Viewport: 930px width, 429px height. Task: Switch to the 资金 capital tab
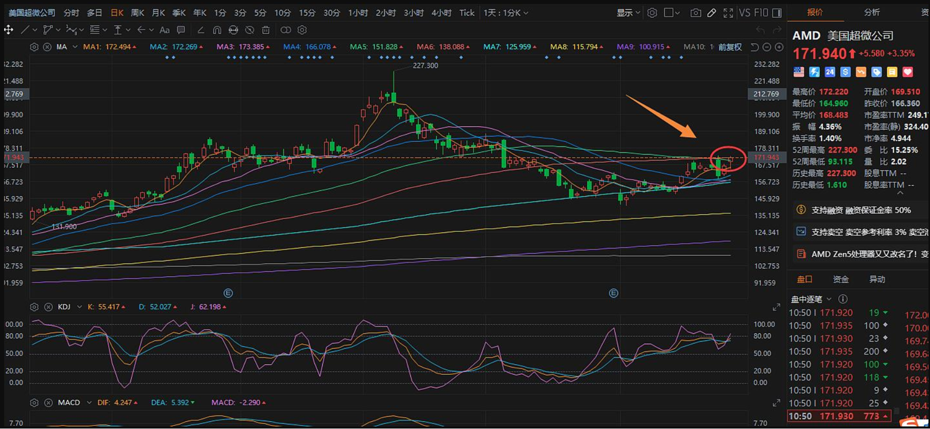click(x=840, y=279)
